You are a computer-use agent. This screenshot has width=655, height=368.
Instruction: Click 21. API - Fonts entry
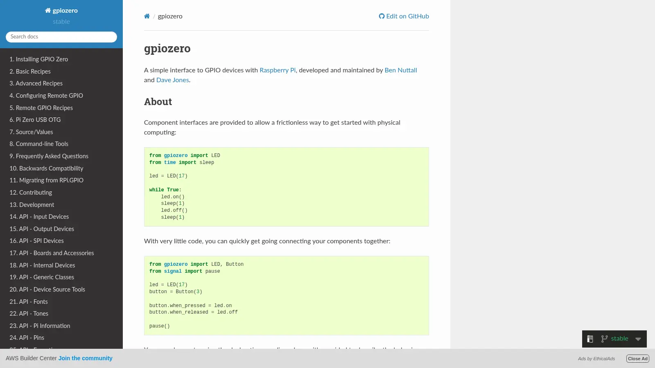point(61,302)
